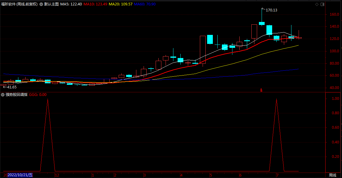Click the red S marker below candles

tap(261, 90)
